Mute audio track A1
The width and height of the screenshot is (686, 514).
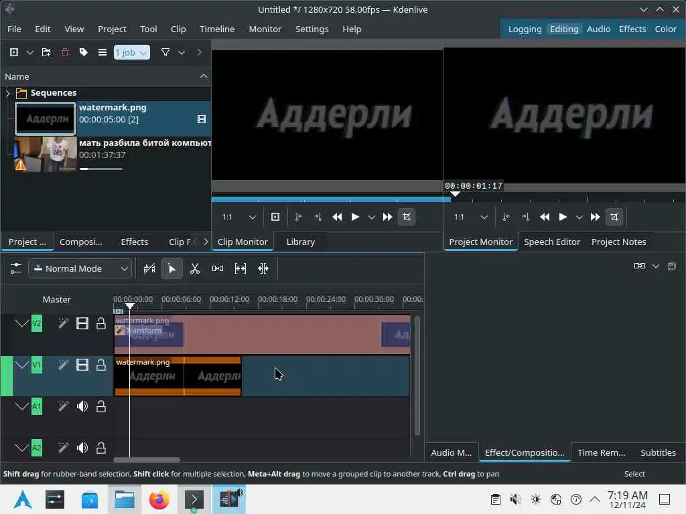(82, 406)
